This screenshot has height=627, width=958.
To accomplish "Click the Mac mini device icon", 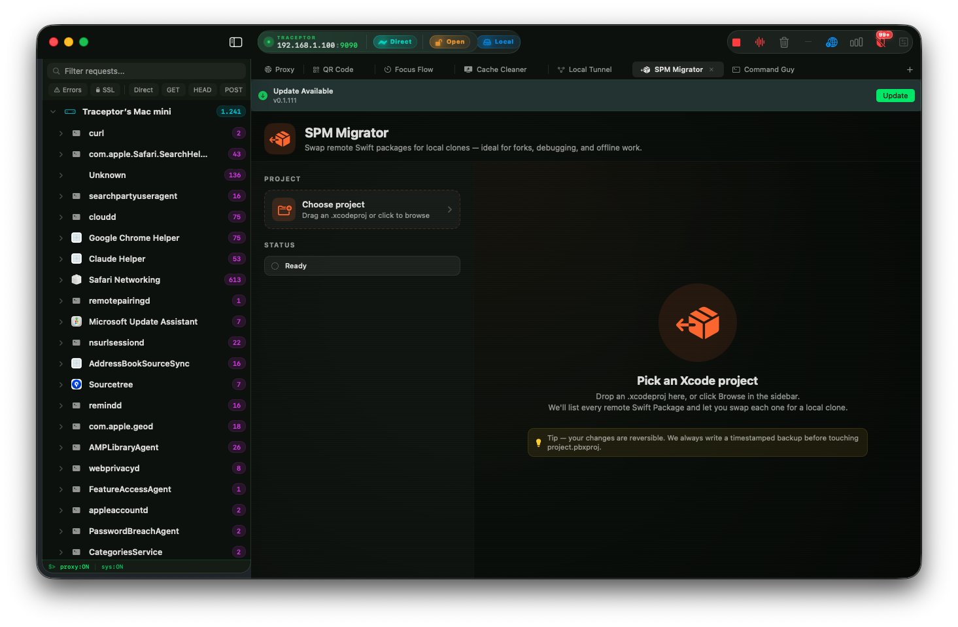I will tap(70, 112).
